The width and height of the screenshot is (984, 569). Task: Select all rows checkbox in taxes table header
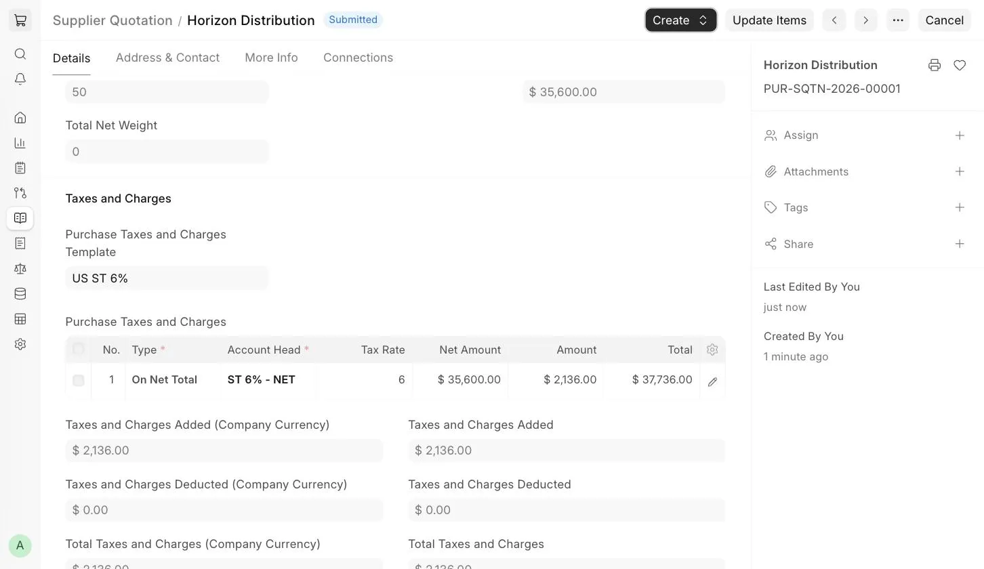(x=79, y=349)
